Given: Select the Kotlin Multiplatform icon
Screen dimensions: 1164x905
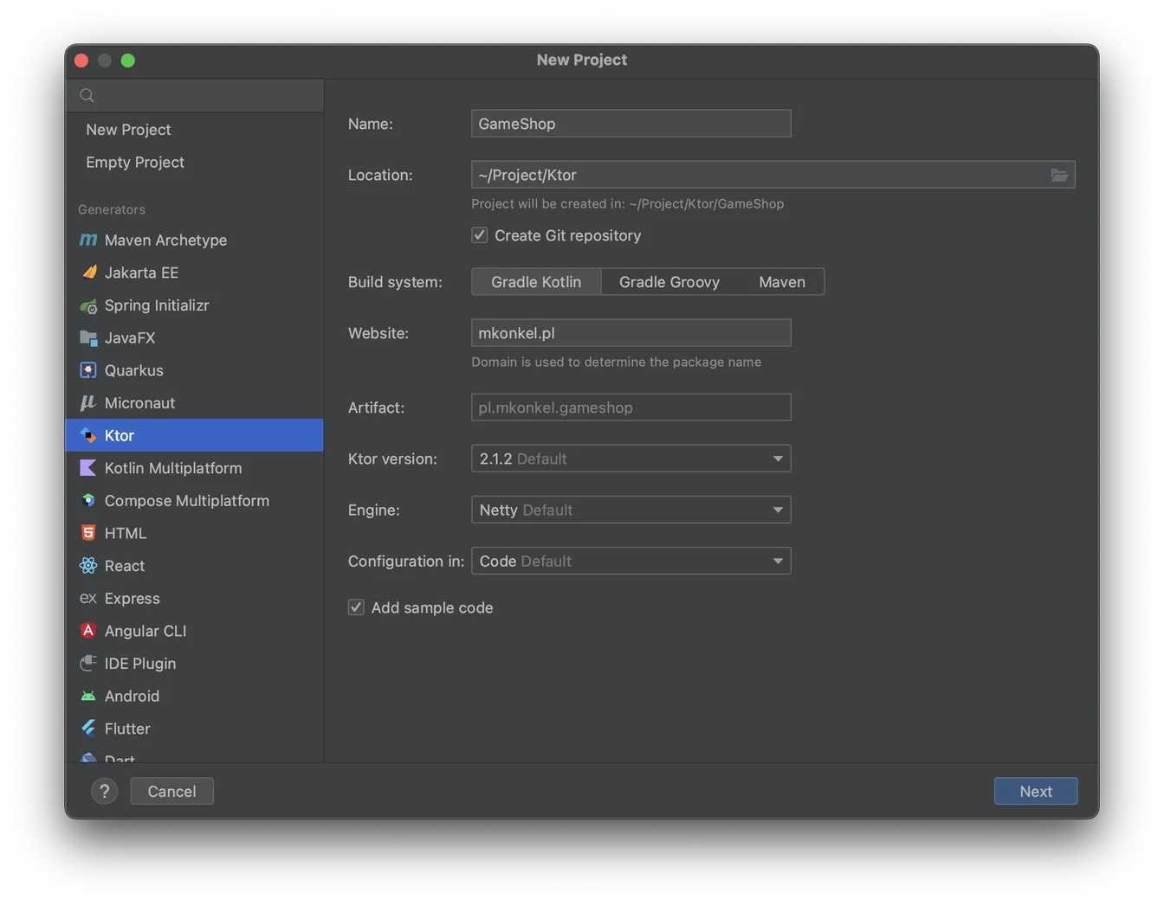Looking at the screenshot, I should coord(88,468).
